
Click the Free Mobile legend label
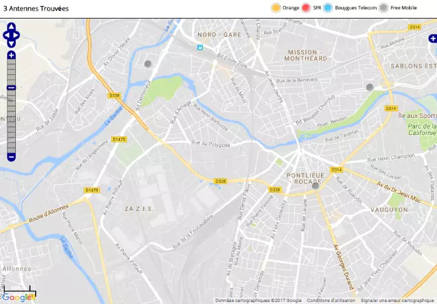click(403, 8)
